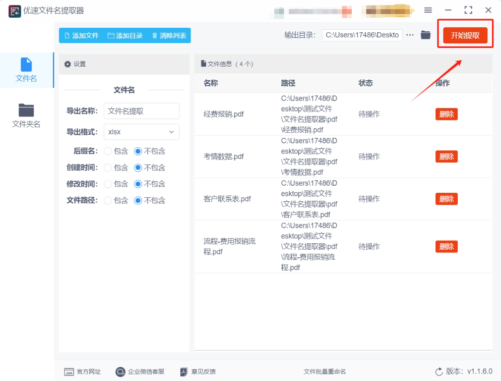The width and height of the screenshot is (501, 381).
Task: Open 官方网址 link
Action: click(83, 372)
